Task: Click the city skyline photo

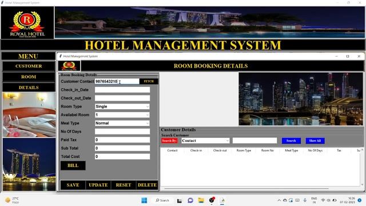Action: 301,99
